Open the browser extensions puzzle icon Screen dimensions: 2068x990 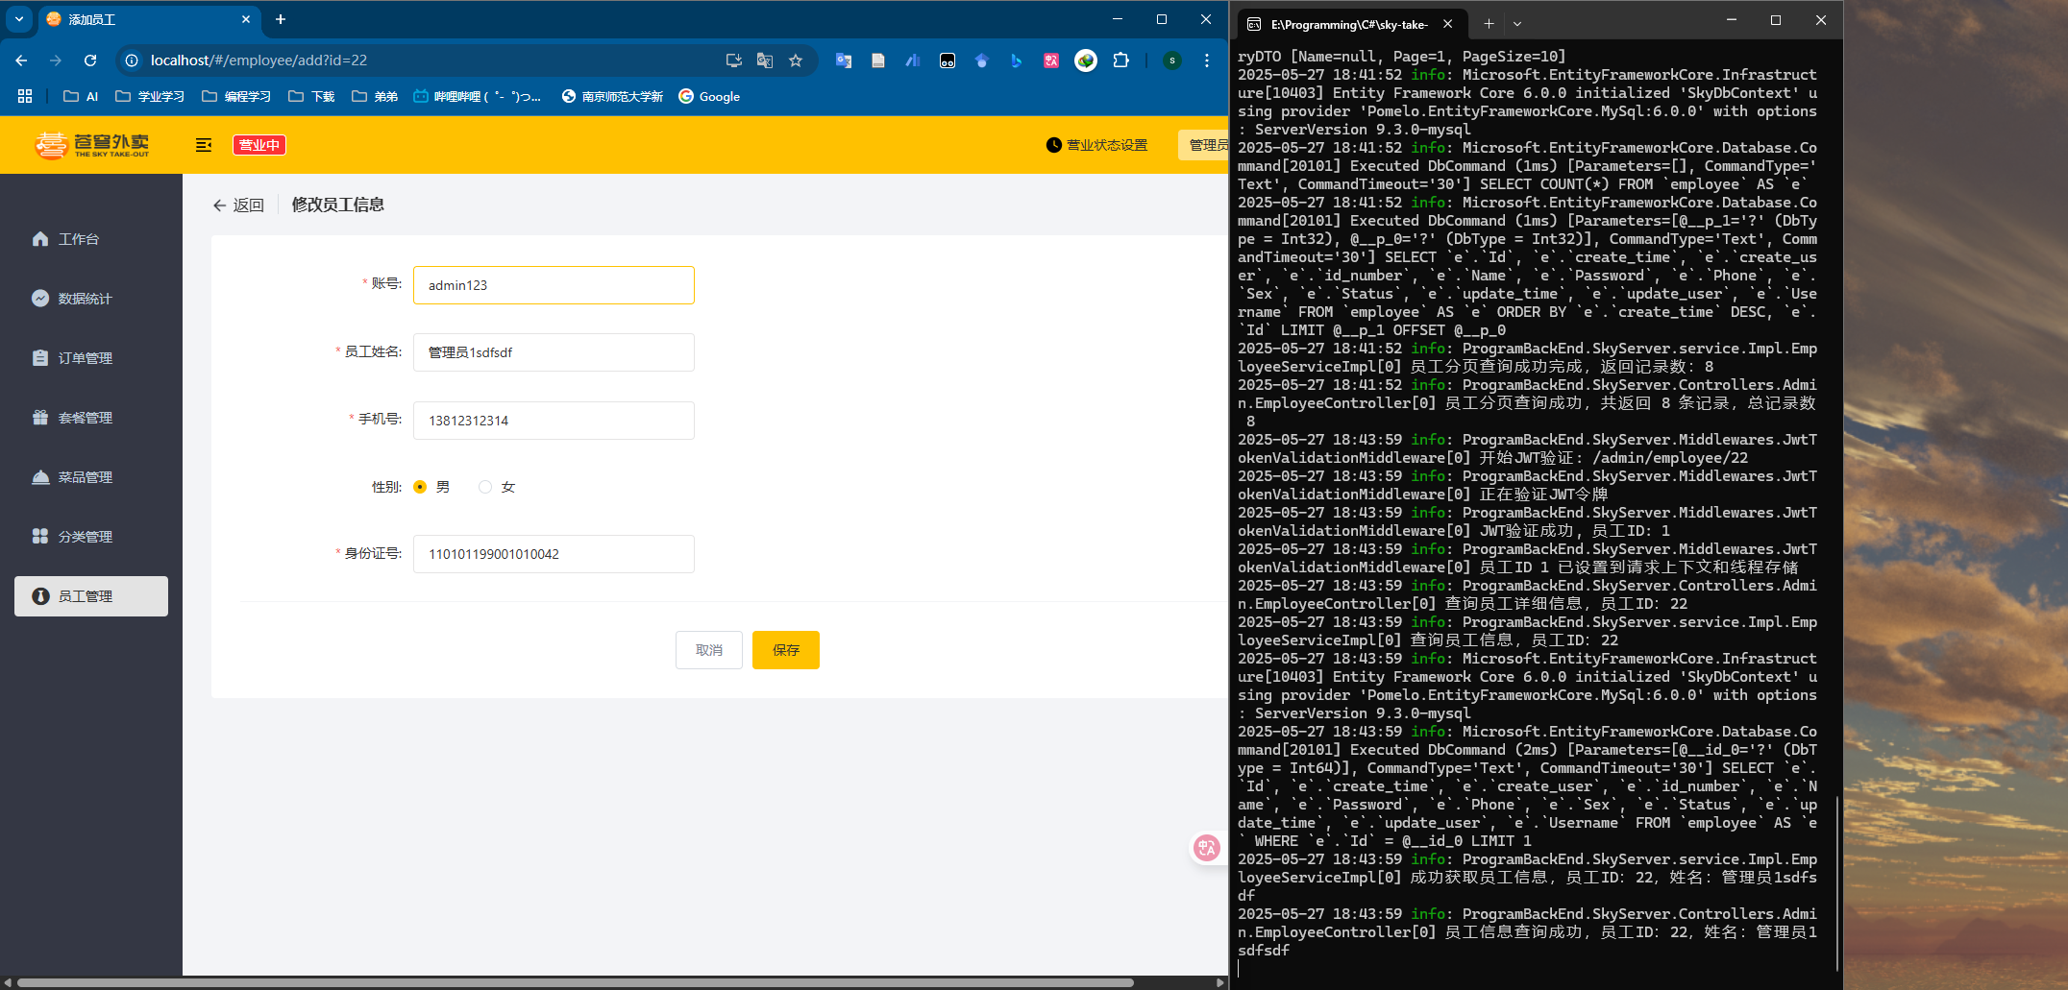click(1120, 60)
